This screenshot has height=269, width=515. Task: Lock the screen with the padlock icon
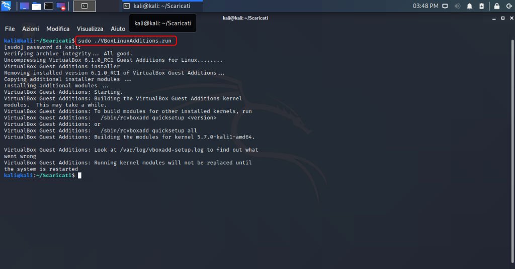tap(496, 6)
